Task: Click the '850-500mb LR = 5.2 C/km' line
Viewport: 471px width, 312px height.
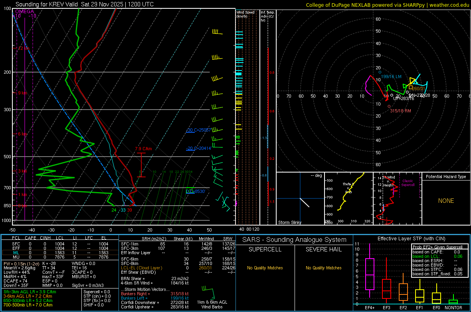Action: tap(28, 300)
